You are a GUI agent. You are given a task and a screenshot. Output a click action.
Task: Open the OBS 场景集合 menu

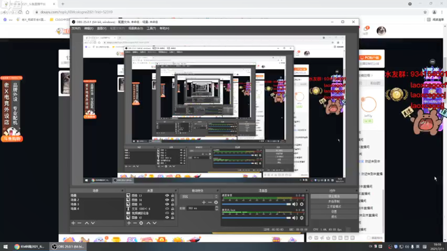coord(135,29)
